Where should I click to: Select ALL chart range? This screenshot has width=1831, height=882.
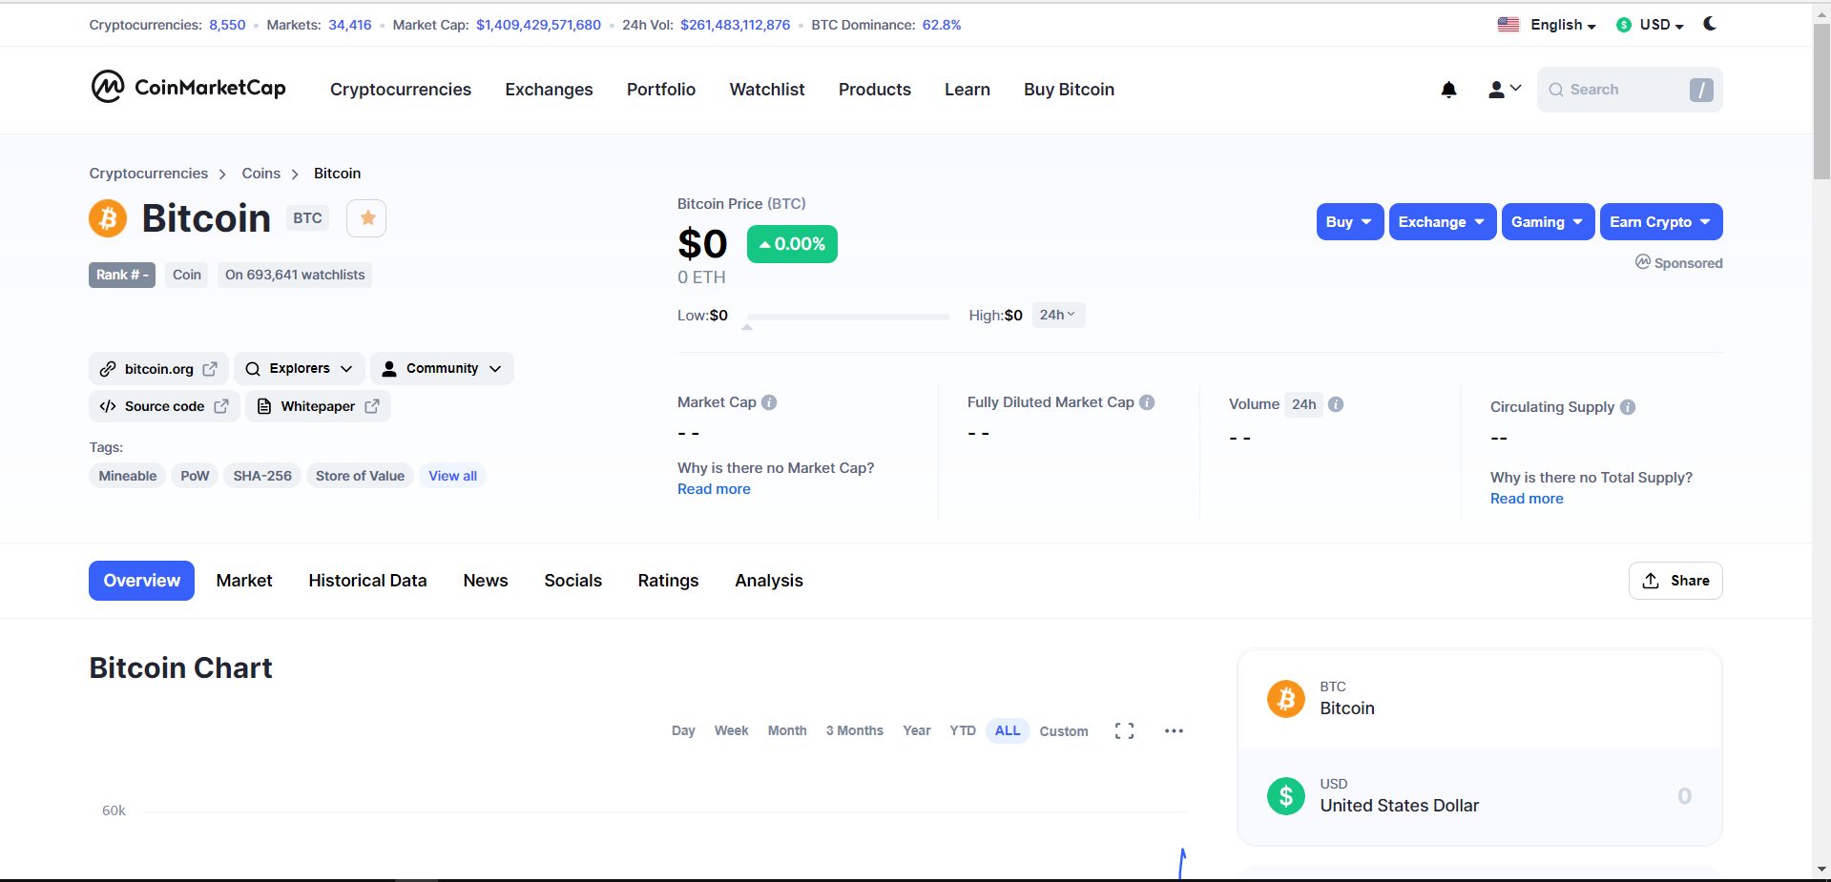[x=1008, y=730]
